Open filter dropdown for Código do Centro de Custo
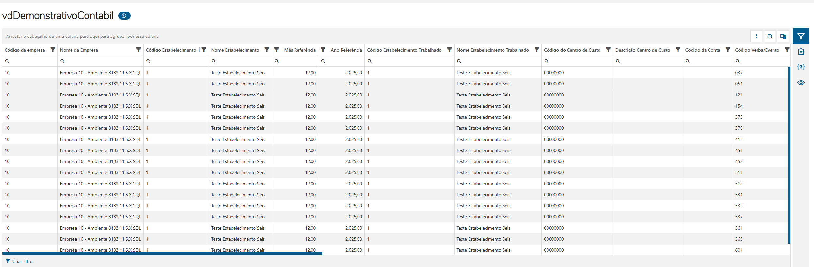This screenshot has width=814, height=267. [608, 50]
